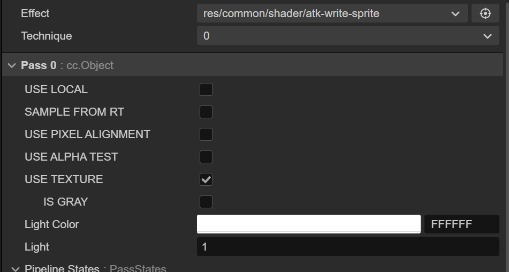
Task: Toggle USE PIXEL ALIGNMENT checkbox
Action: [206, 134]
